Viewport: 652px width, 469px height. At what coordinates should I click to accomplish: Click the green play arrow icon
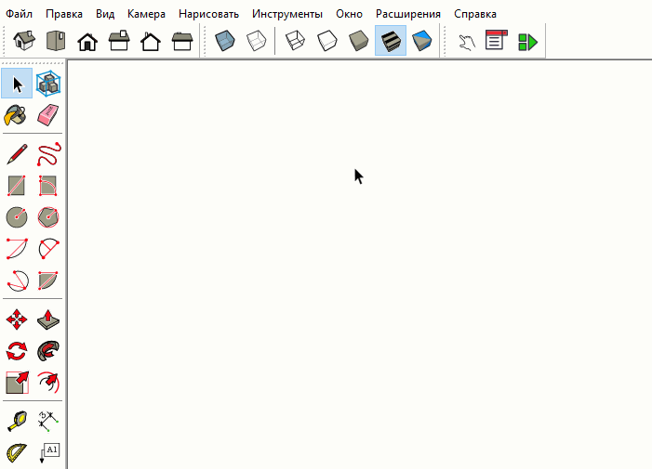[x=528, y=42]
